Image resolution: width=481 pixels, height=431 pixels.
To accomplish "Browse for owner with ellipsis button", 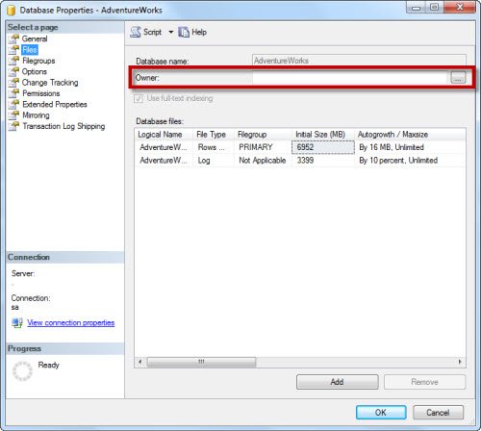I will 458,78.
